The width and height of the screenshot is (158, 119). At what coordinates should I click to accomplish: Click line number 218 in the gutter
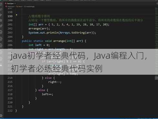click(x=10, y=94)
